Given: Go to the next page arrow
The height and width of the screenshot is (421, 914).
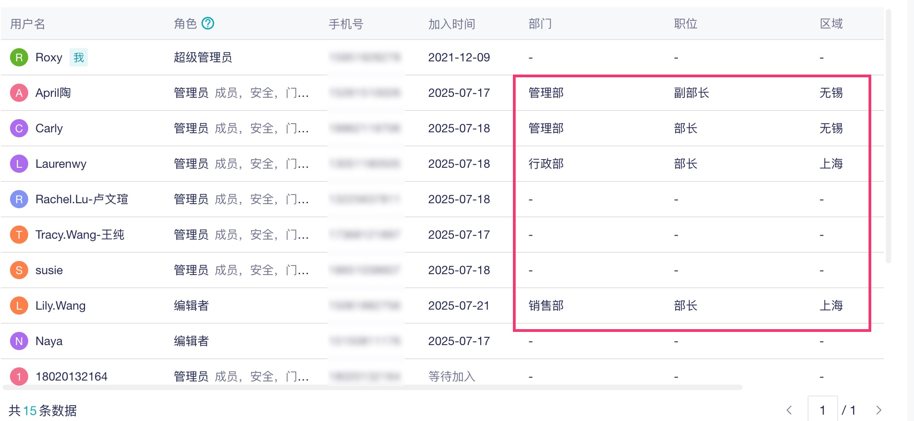Looking at the screenshot, I should [x=879, y=410].
